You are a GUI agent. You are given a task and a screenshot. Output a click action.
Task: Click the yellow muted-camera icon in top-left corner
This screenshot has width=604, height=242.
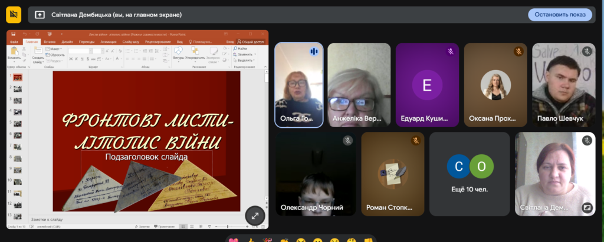point(14,14)
